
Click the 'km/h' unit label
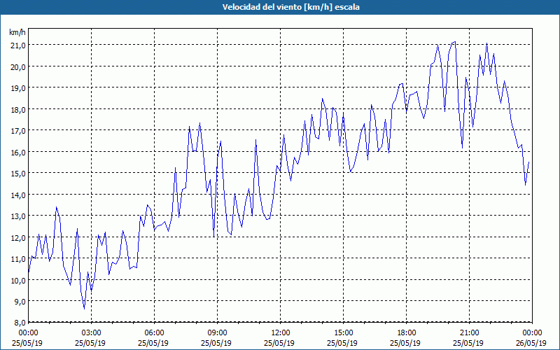click(17, 32)
